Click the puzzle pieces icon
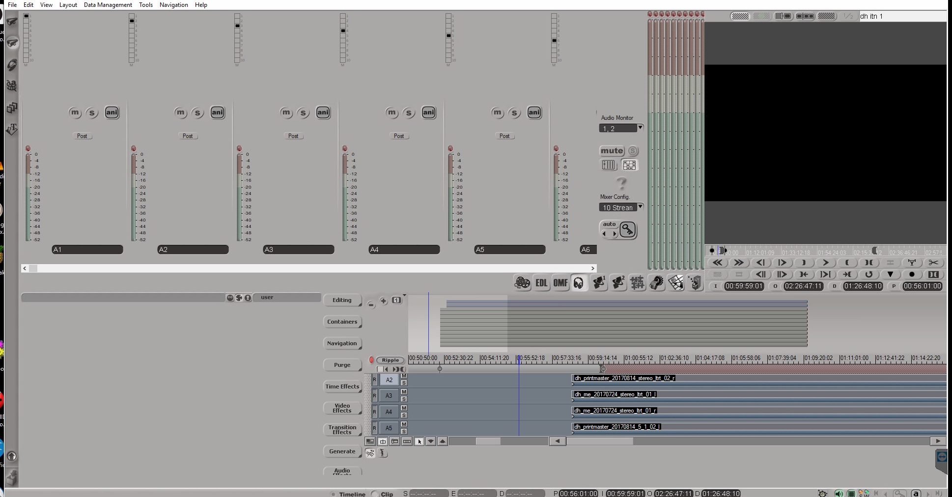Screen dimensions: 952x497 click(637, 283)
